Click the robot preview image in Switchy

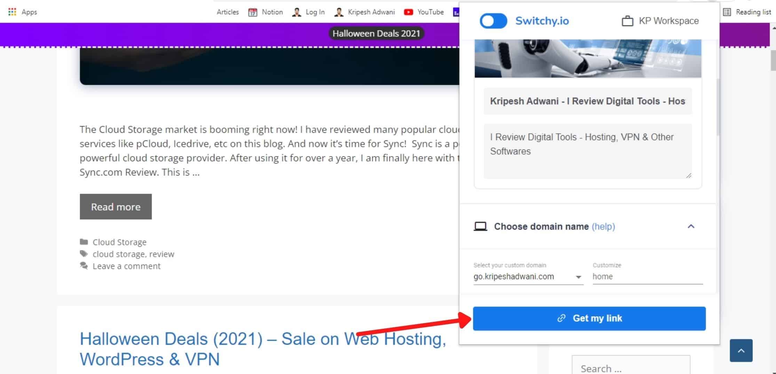(588, 58)
